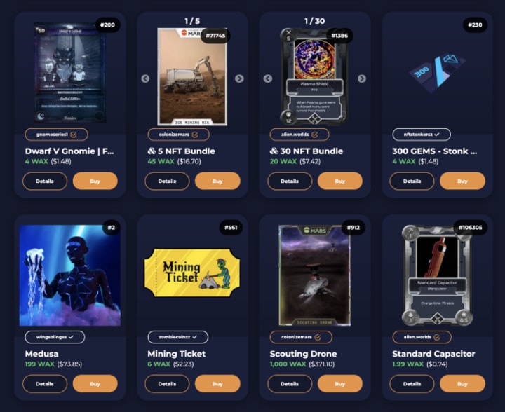Click the bundle icon beside 30 NFT Bundle title
505x412 pixels.
(x=274, y=151)
